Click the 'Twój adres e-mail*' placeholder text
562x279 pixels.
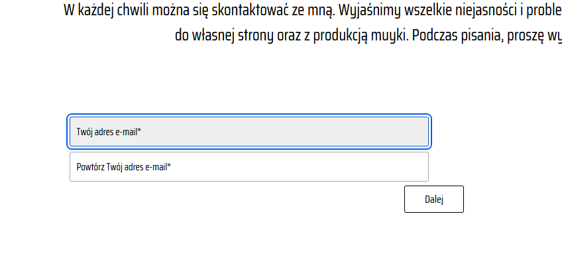[x=109, y=132]
